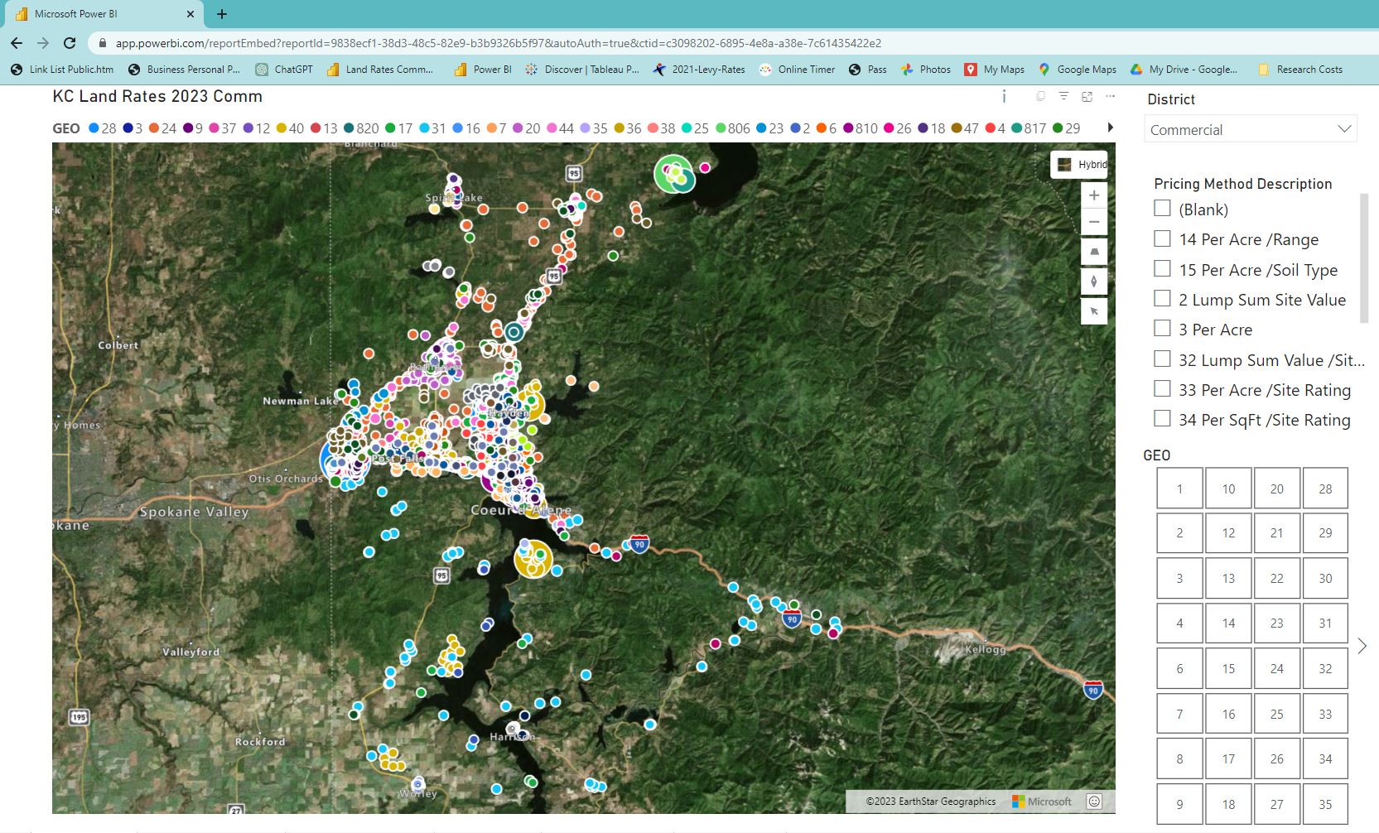The width and height of the screenshot is (1379, 833).
Task: Reset map rotation with compass button
Action: pyautogui.click(x=1094, y=282)
